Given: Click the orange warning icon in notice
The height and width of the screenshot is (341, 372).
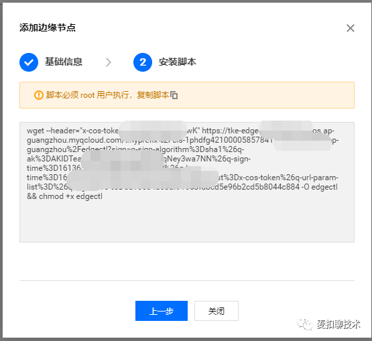Looking at the screenshot, I should click(39, 95).
